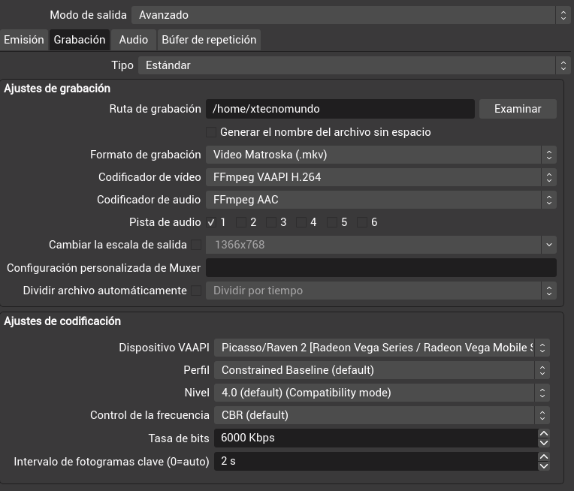Viewport: 574px width, 491px height.
Task: Open the Perfil Constrained Baseline dropdown
Action: (382, 370)
